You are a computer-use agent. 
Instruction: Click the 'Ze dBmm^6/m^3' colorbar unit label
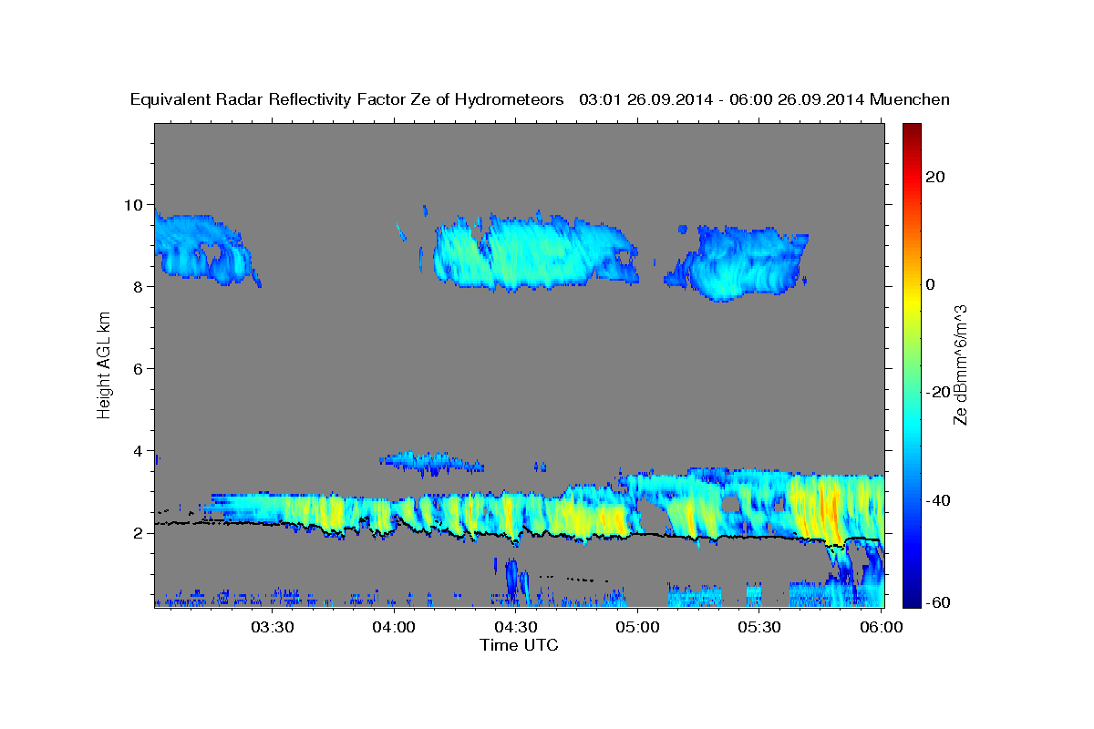[x=960, y=364]
